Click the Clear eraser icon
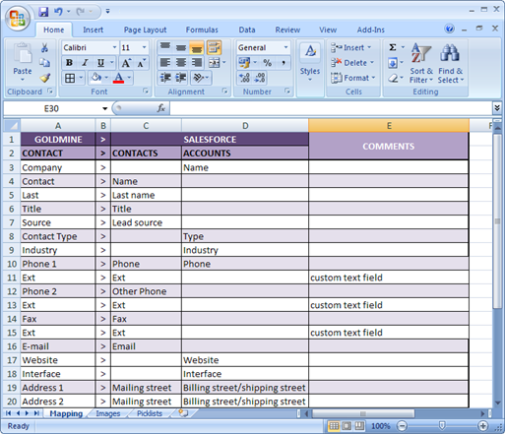The height and width of the screenshot is (434, 505). tap(393, 78)
